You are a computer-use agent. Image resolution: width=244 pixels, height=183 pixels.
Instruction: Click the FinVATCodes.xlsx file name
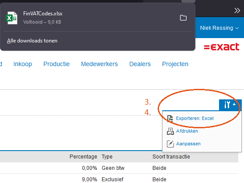pos(42,14)
